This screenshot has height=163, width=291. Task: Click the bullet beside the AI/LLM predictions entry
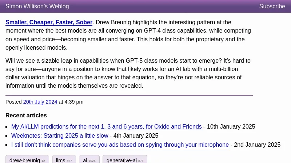(x=8, y=127)
